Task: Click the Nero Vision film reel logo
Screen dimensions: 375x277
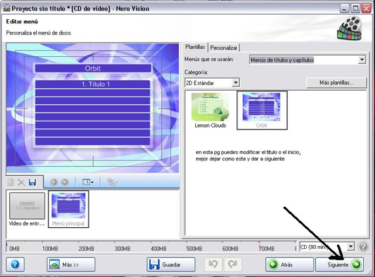Action: tap(350, 28)
